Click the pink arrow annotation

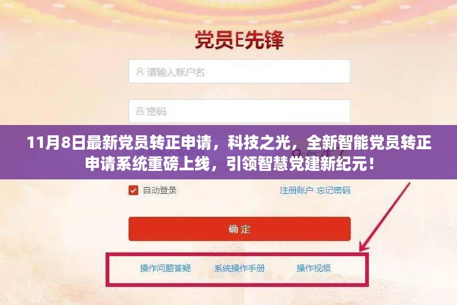385,217
